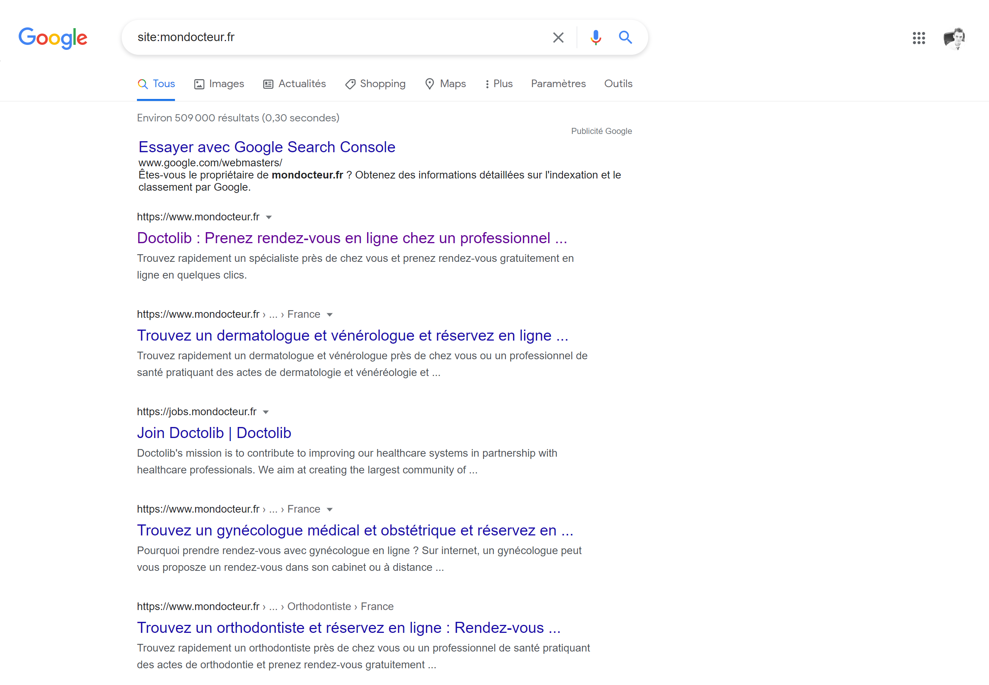989x685 pixels.
Task: Open the Plus menu
Action: 499,84
